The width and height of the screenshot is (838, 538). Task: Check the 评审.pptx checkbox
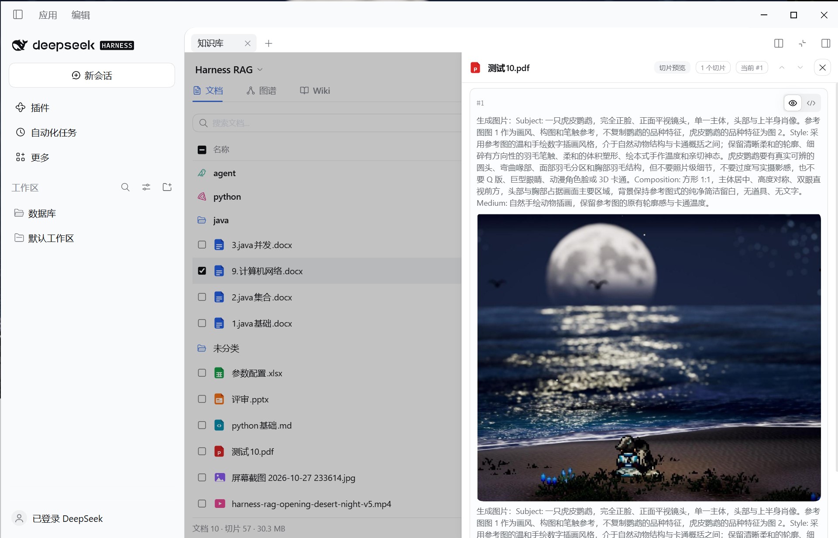point(202,399)
